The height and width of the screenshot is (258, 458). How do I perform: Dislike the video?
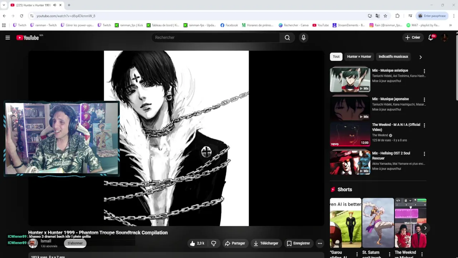(214, 243)
